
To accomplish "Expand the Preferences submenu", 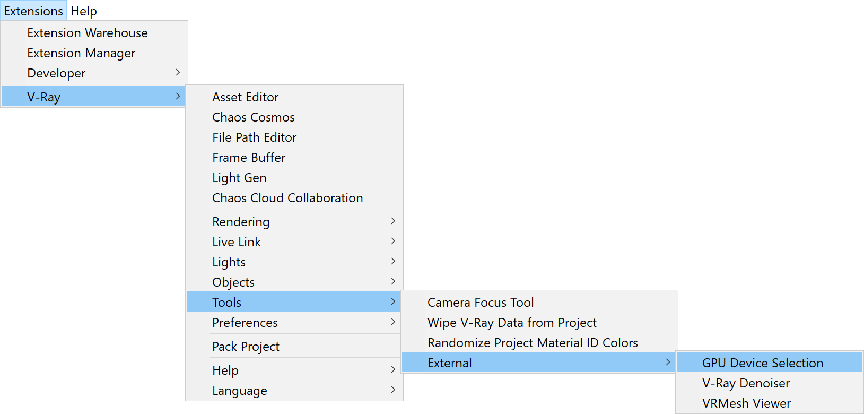I will (294, 323).
